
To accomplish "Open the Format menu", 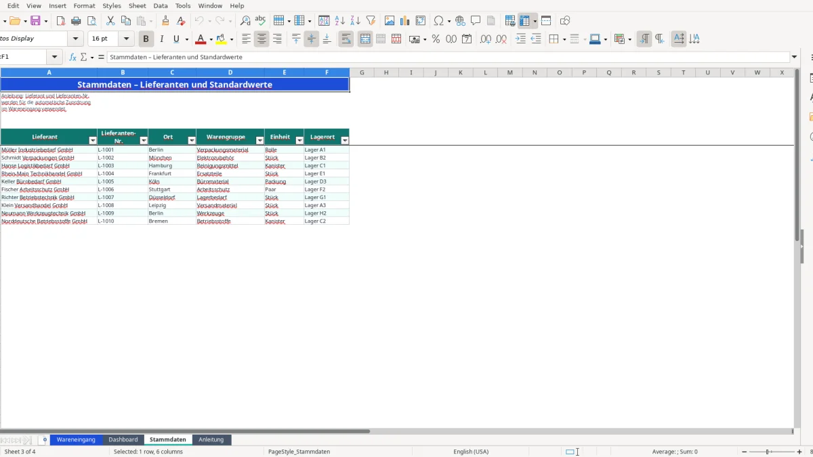I will pyautogui.click(x=85, y=5).
